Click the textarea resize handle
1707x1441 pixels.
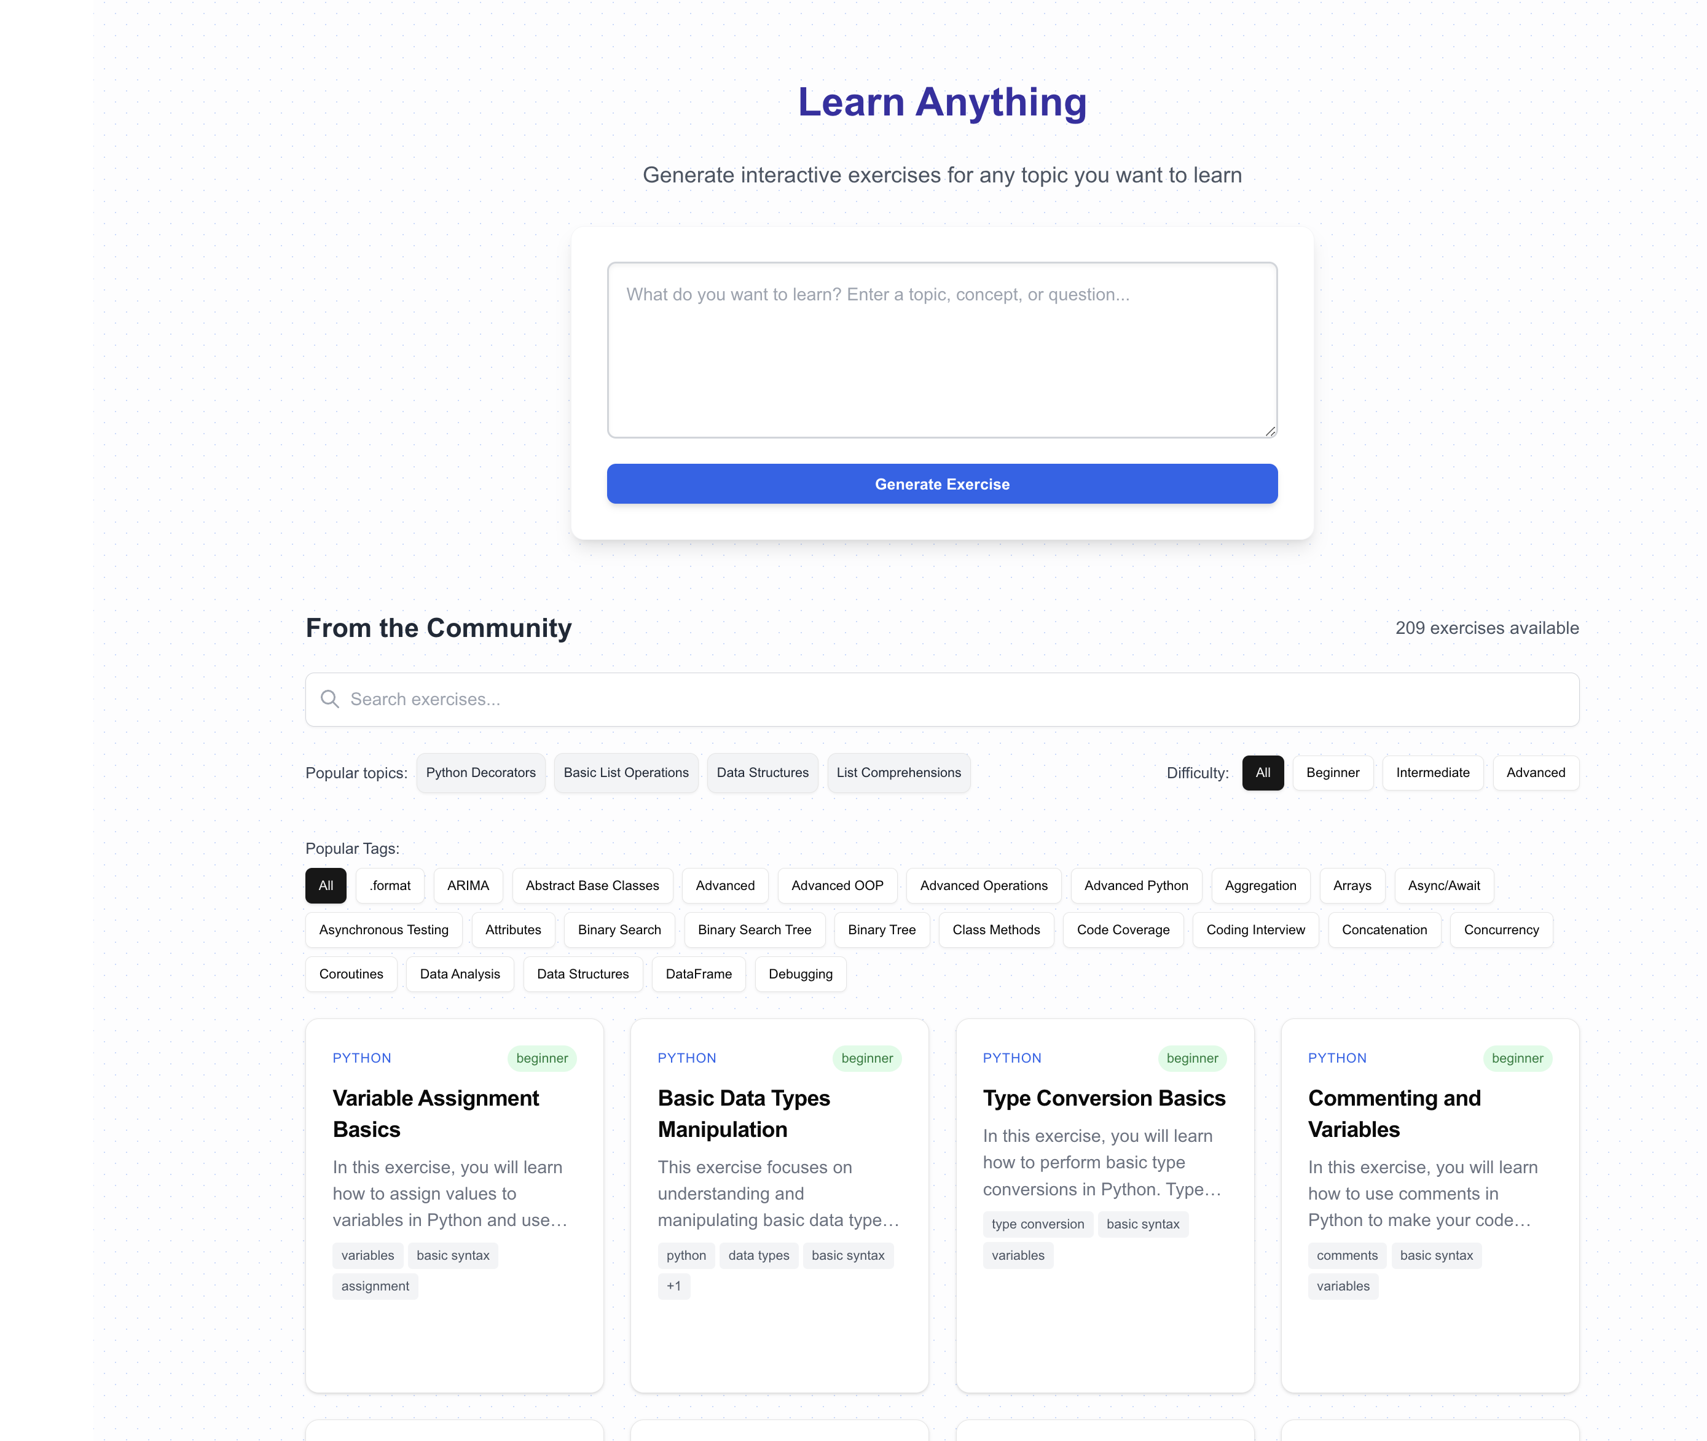[1270, 431]
